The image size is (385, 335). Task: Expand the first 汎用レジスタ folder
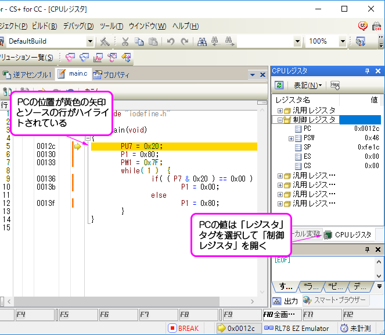[x=280, y=111]
